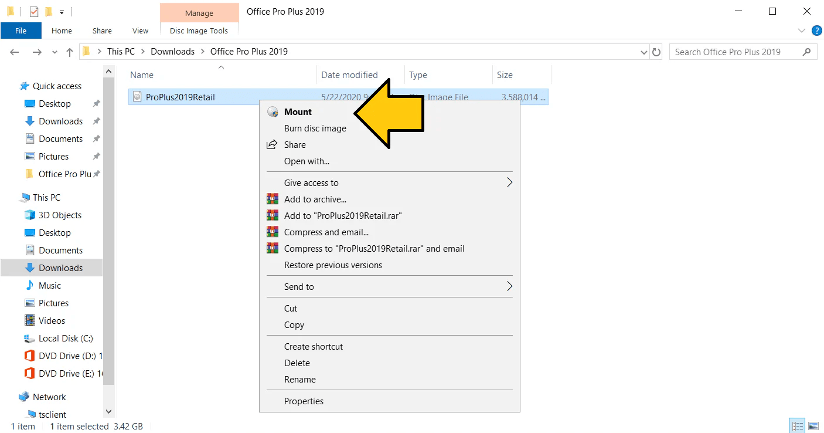This screenshot has width=824, height=433.
Task: Click the search magnifier icon
Action: pyautogui.click(x=808, y=52)
